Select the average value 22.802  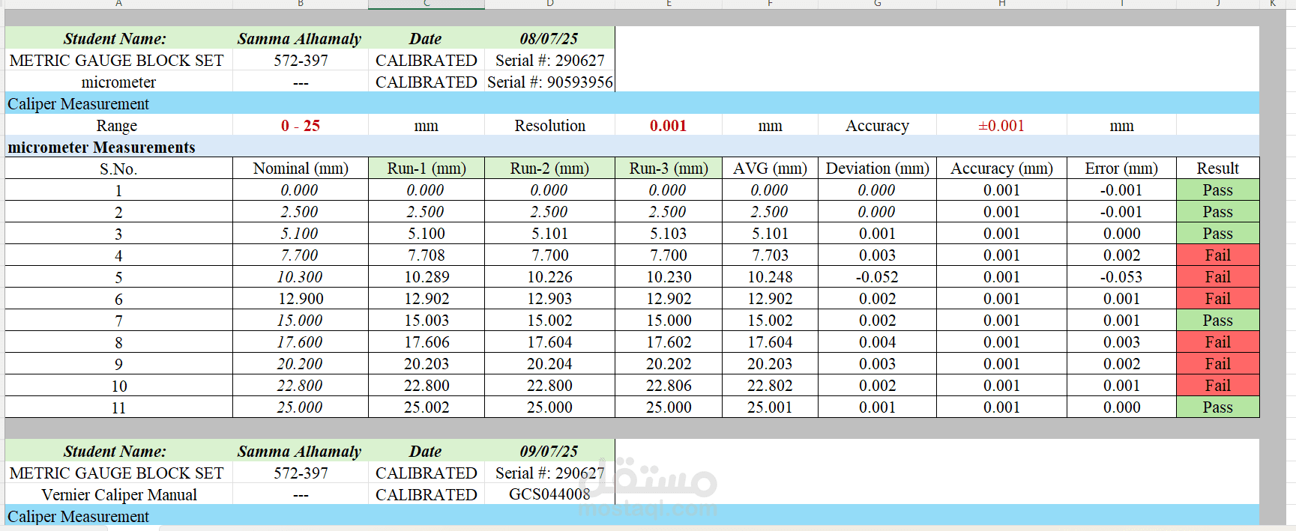click(x=770, y=386)
